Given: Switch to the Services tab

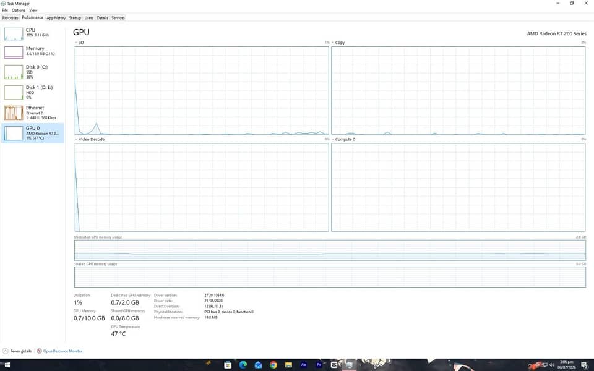Looking at the screenshot, I should coord(118,18).
